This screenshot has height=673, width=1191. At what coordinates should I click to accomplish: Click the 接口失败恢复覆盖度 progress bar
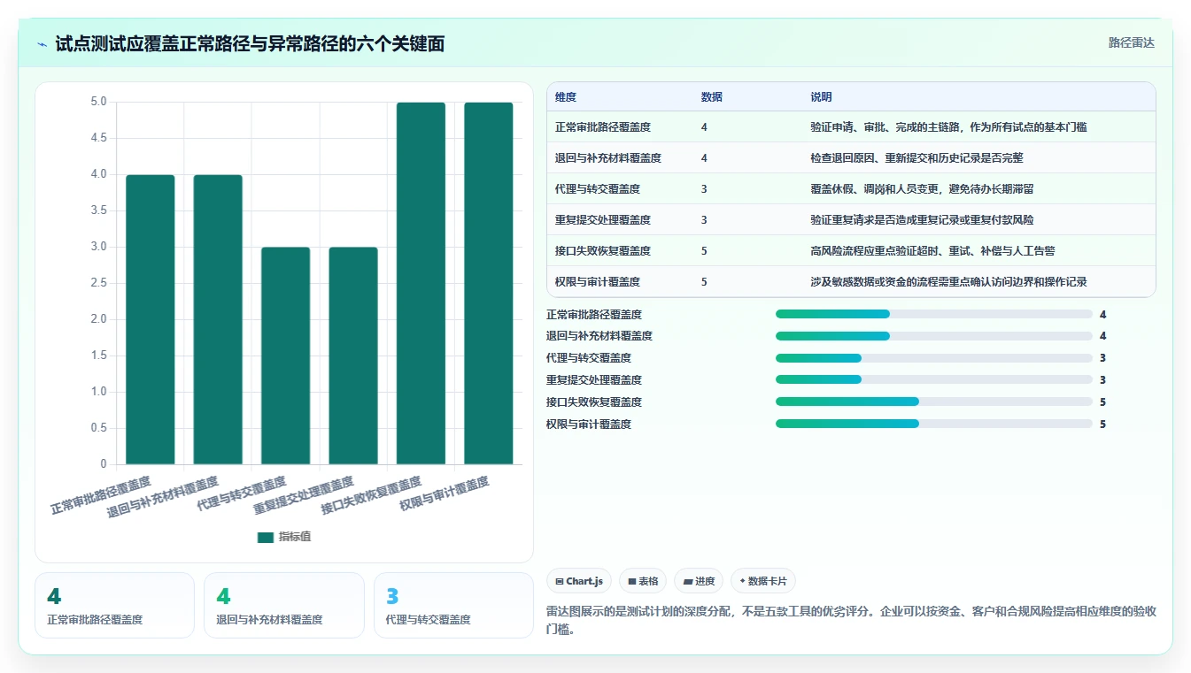pos(934,402)
